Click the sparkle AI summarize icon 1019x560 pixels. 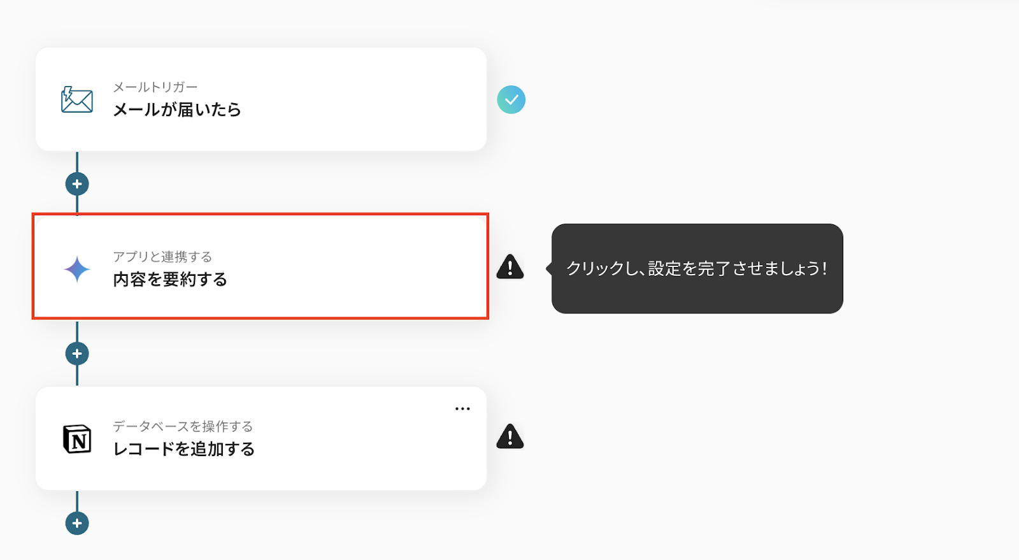[77, 269]
